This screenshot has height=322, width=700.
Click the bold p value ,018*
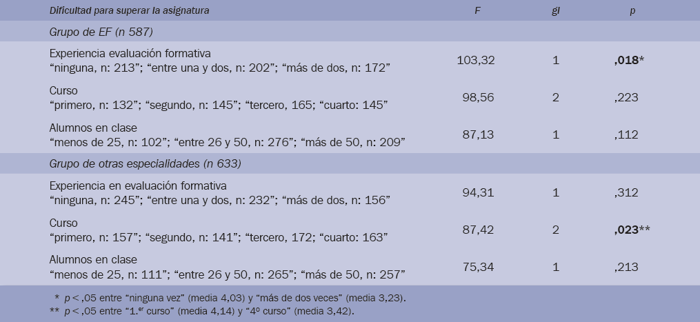(631, 60)
